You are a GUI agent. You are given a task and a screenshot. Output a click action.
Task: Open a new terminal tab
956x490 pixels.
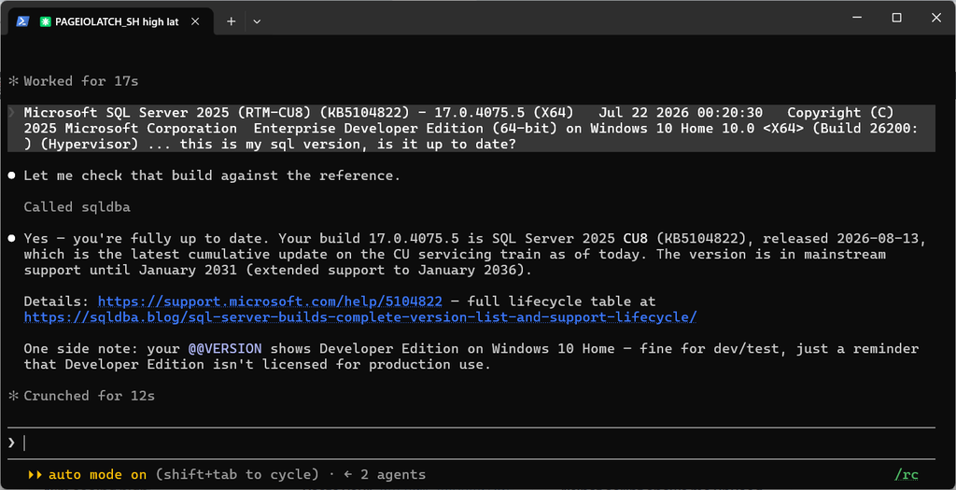(232, 21)
